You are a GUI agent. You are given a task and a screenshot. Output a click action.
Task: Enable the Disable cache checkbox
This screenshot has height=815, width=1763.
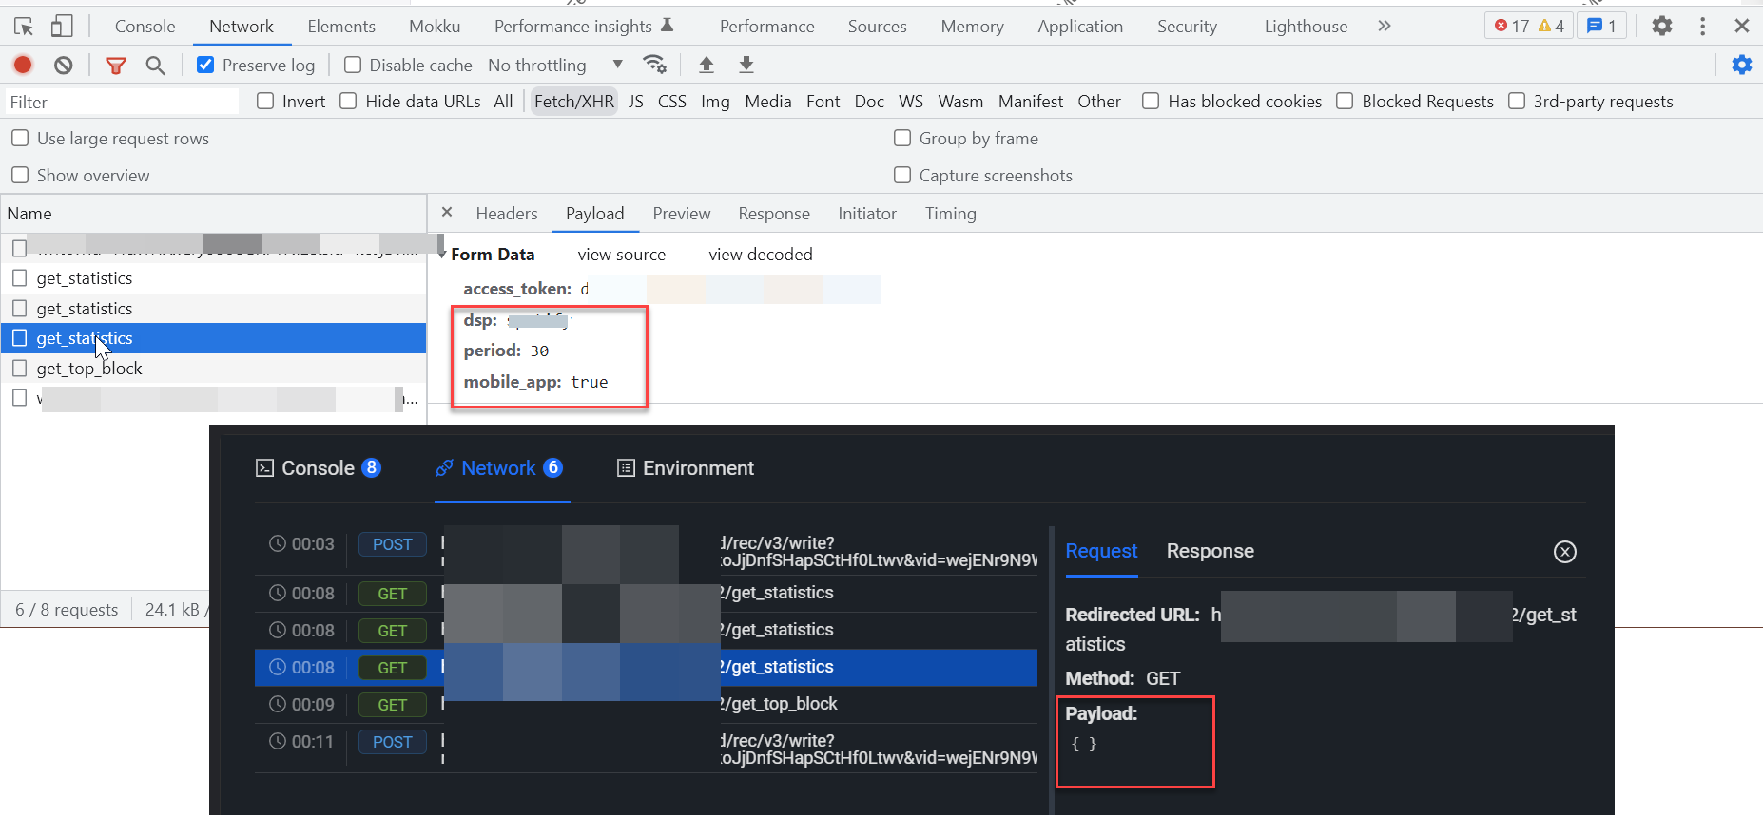click(x=353, y=65)
